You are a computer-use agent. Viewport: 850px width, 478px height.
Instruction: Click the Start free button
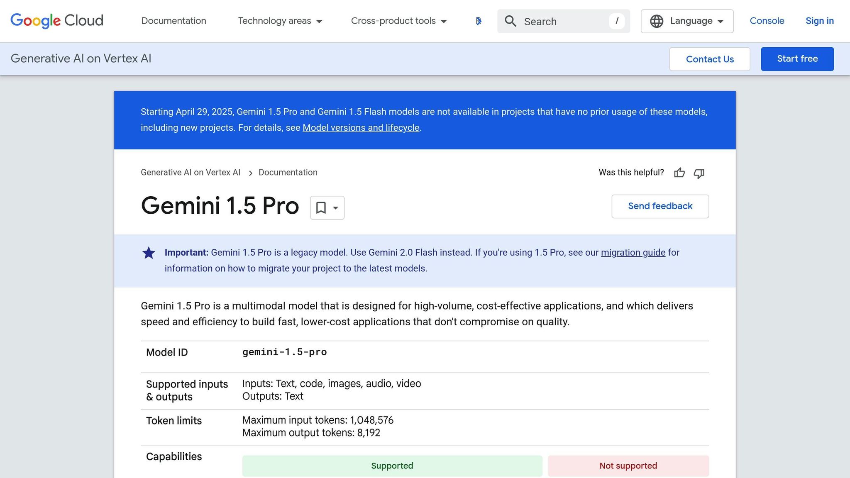(797, 59)
